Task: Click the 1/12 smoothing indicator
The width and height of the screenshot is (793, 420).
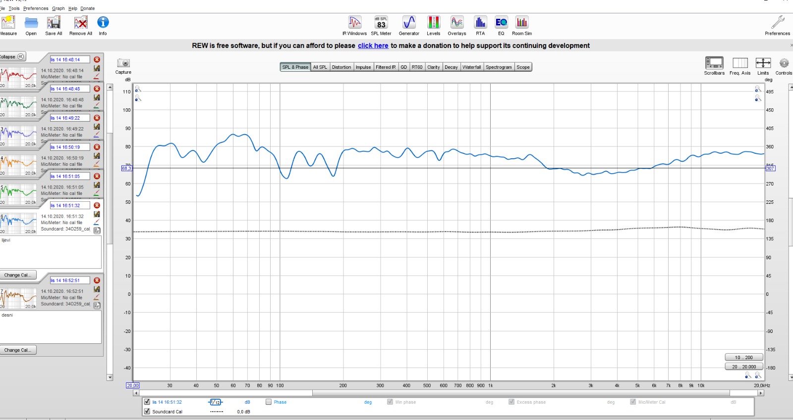Action: [x=216, y=402]
